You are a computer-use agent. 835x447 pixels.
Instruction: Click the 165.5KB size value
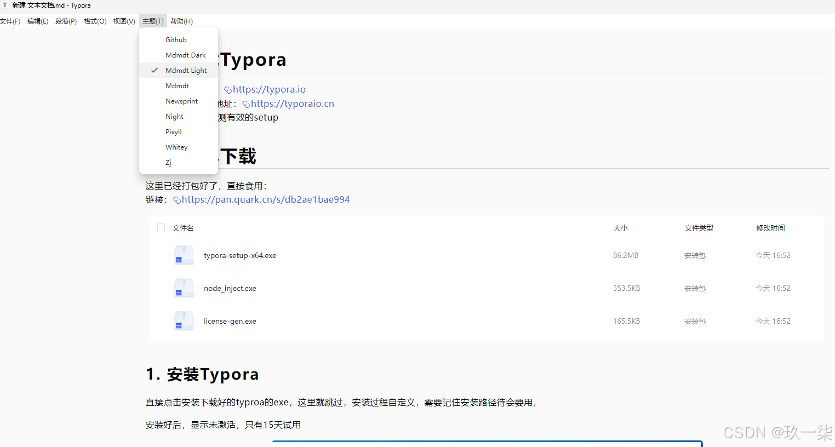click(627, 321)
